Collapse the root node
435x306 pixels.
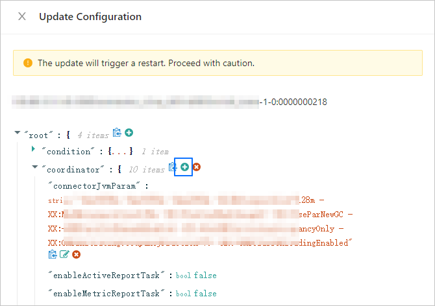[18, 134]
